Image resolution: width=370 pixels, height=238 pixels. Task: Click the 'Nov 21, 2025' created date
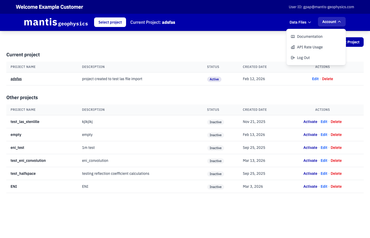254,122
